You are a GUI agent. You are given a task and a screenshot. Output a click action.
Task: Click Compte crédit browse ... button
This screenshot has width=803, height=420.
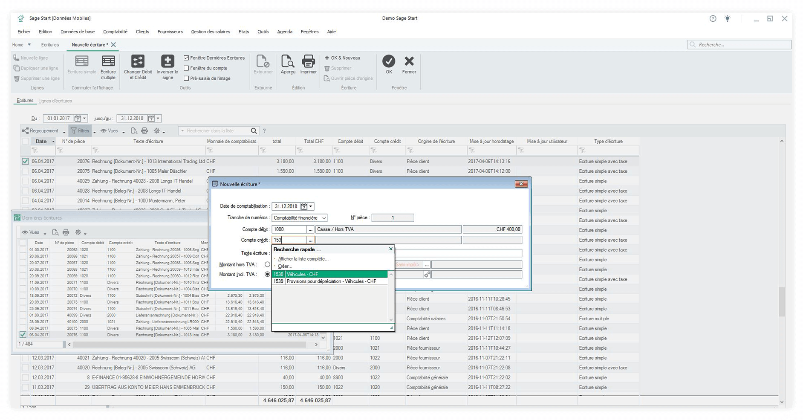coord(311,240)
